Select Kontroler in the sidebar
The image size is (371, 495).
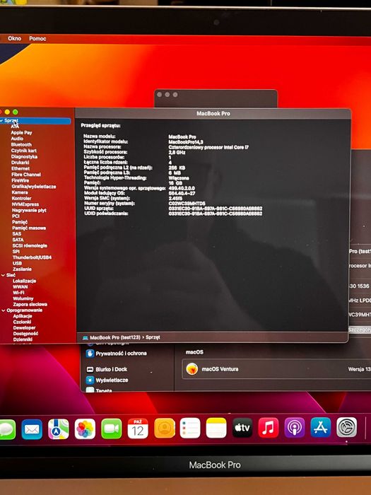21,198
